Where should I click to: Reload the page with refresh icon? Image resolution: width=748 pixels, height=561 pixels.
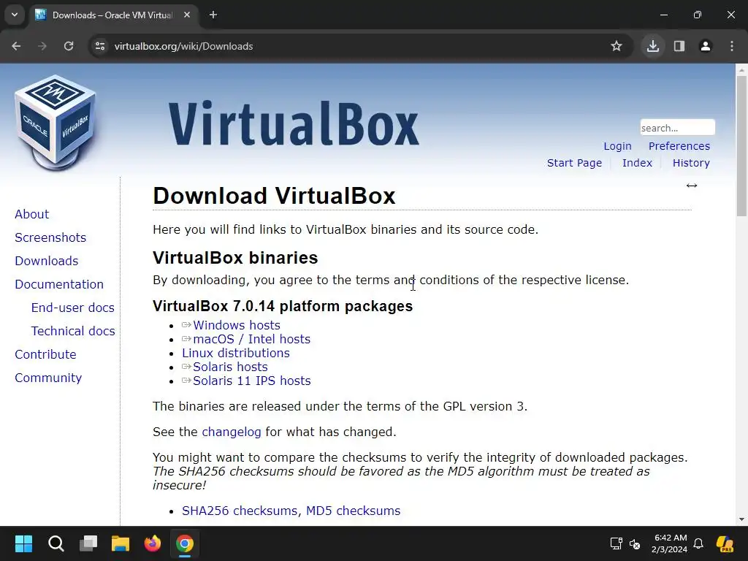pyautogui.click(x=69, y=46)
